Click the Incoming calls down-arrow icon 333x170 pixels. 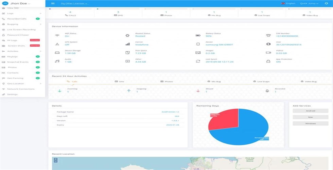tap(60, 91)
